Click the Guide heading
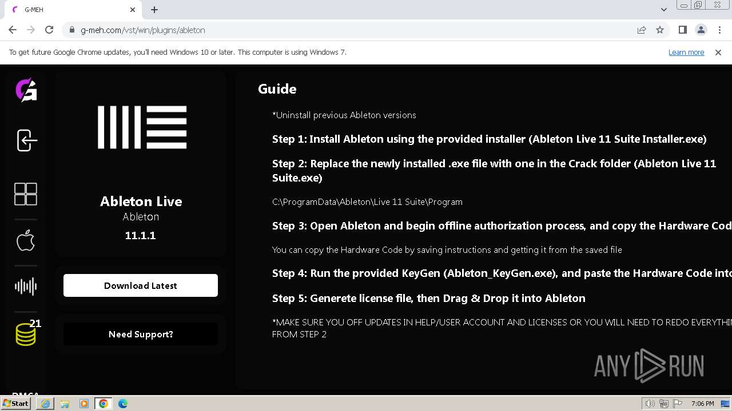 (x=277, y=89)
